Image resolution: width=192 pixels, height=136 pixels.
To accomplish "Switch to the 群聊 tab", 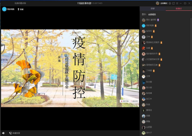I will tap(153, 9).
